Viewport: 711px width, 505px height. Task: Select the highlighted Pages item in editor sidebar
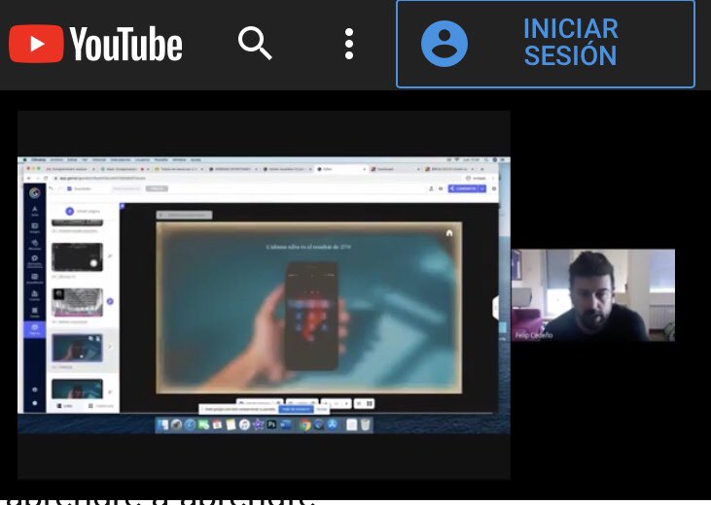(x=34, y=329)
